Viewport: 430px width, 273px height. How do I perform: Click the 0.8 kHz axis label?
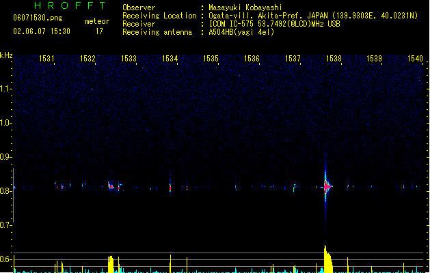(x=5, y=191)
